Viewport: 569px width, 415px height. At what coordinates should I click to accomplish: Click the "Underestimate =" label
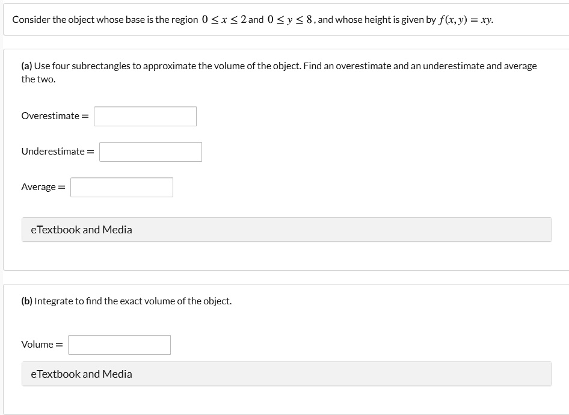coord(57,151)
